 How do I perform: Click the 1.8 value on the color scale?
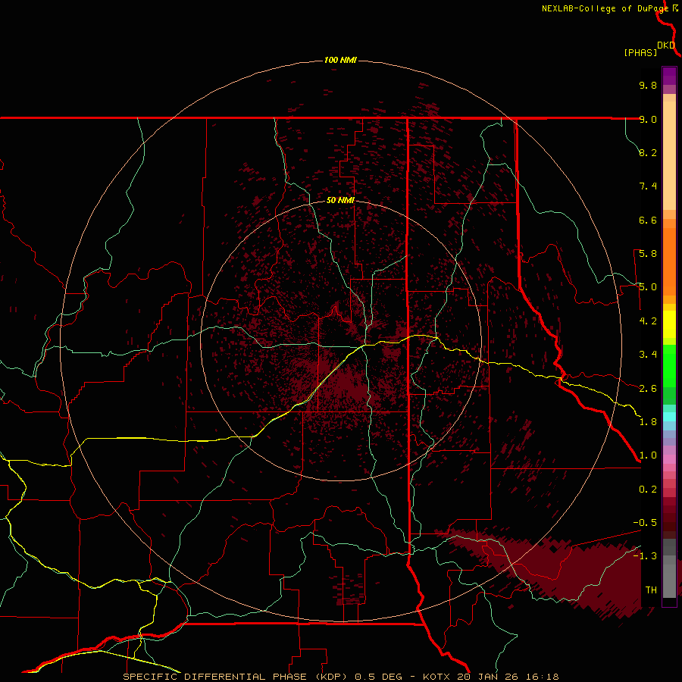click(x=648, y=422)
